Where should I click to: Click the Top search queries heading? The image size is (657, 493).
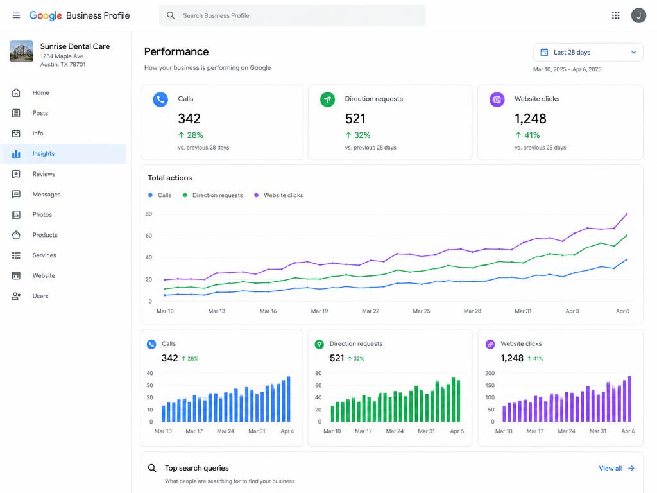196,468
